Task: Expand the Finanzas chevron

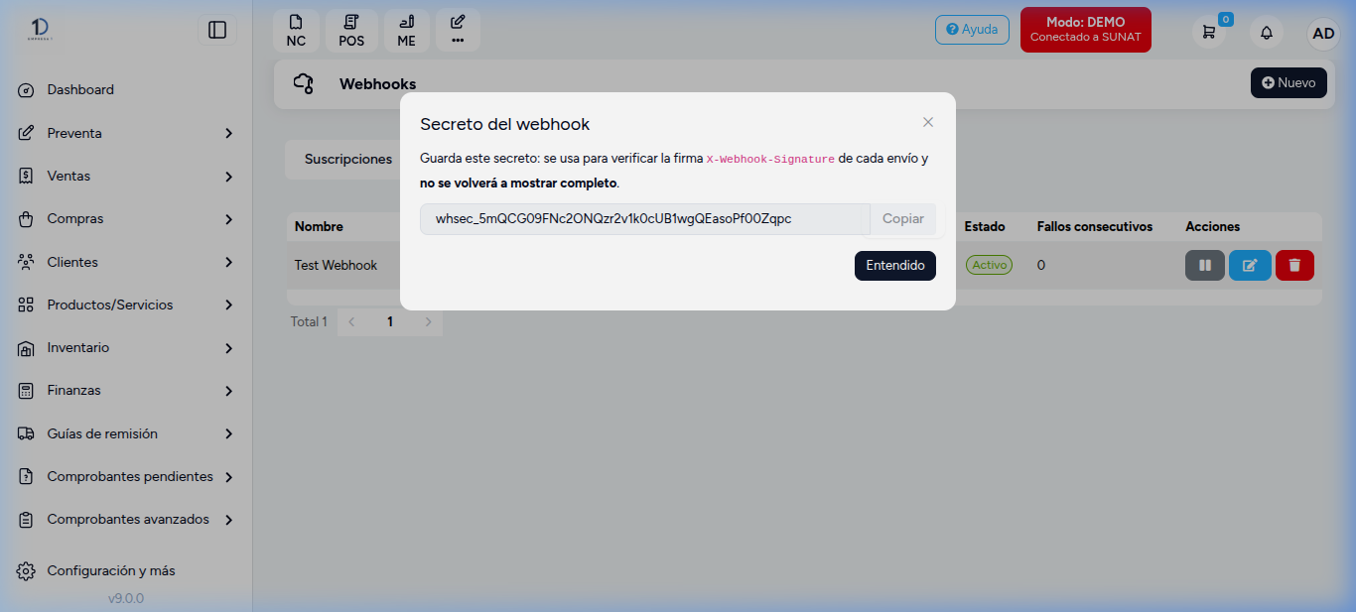Action: [228, 391]
